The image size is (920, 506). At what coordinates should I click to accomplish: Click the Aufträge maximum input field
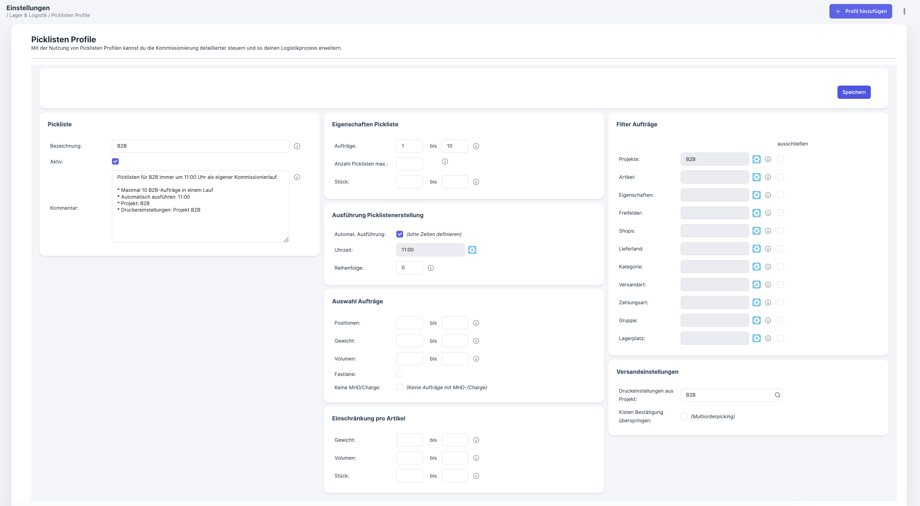coord(455,146)
